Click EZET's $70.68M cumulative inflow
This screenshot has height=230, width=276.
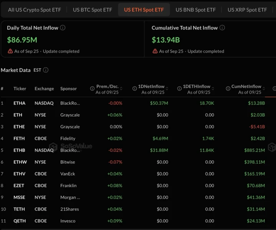(256, 186)
